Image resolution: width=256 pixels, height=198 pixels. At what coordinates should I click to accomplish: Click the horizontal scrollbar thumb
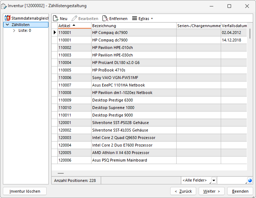pyautogui.click(x=61, y=173)
